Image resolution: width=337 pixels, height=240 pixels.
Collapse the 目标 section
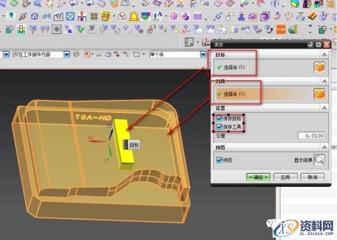pos(325,55)
